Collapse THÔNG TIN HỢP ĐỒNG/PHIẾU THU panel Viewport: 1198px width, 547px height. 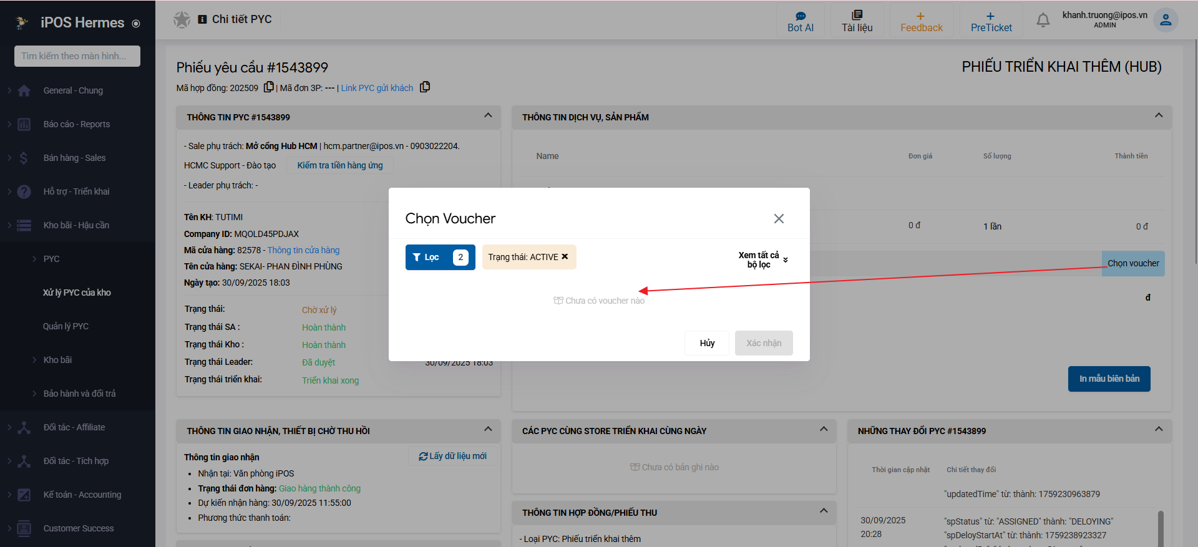[x=824, y=511]
